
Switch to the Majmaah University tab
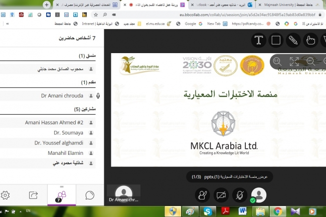coord(291,5)
